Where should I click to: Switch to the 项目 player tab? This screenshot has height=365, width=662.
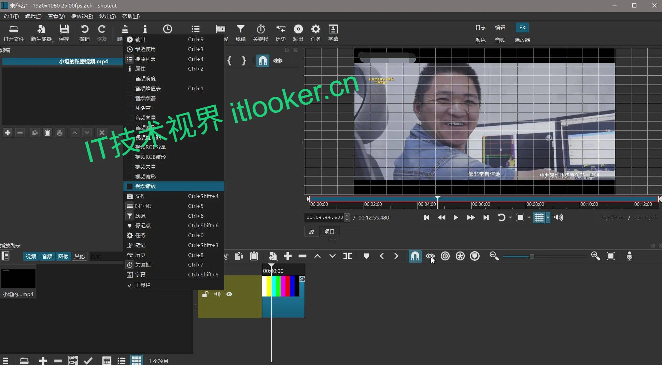[x=329, y=231]
